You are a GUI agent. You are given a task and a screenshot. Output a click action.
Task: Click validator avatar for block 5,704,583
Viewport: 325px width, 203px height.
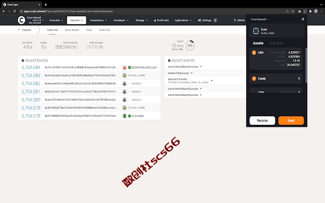pos(124,76)
